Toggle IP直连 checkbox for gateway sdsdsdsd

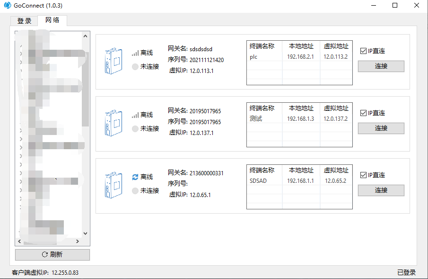click(363, 51)
